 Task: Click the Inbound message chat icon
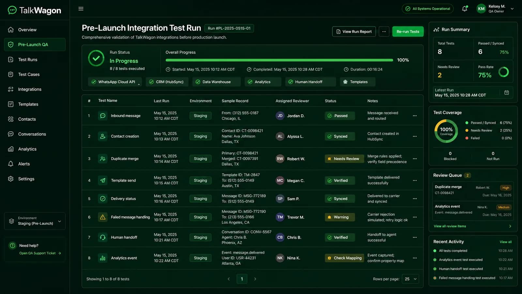pyautogui.click(x=103, y=116)
